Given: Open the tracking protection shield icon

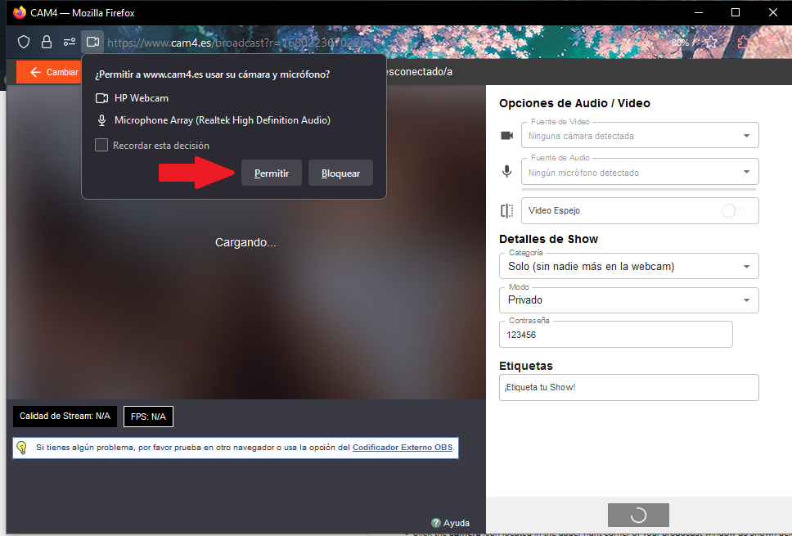Looking at the screenshot, I should 24,42.
